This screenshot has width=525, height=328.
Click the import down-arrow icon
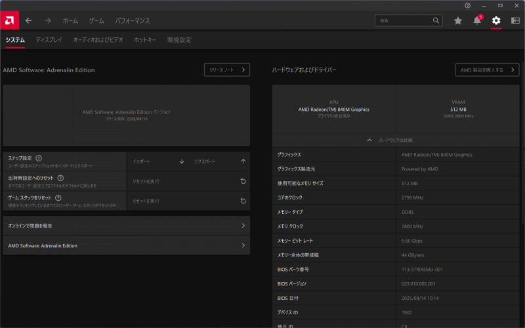point(182,161)
